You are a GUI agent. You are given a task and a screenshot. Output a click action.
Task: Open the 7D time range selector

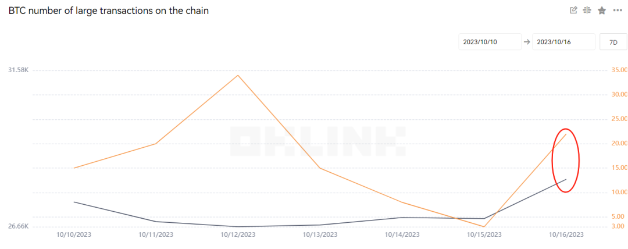pos(613,42)
